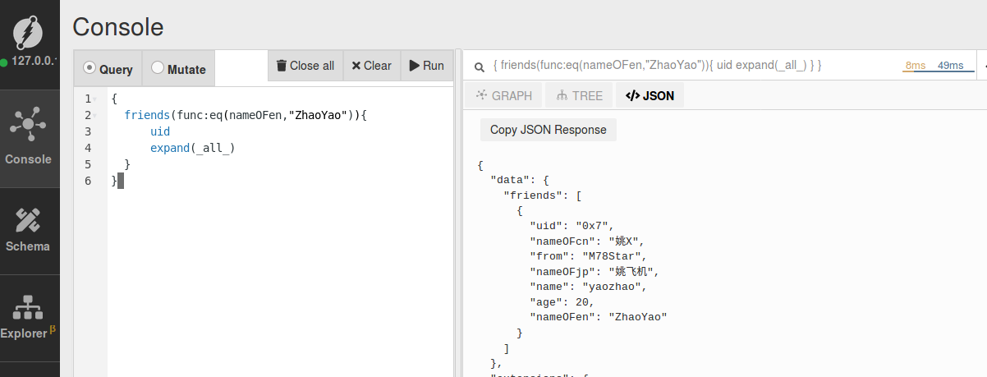Collapse code fold arrow on line 1
This screenshot has height=377, width=987.
click(94, 99)
